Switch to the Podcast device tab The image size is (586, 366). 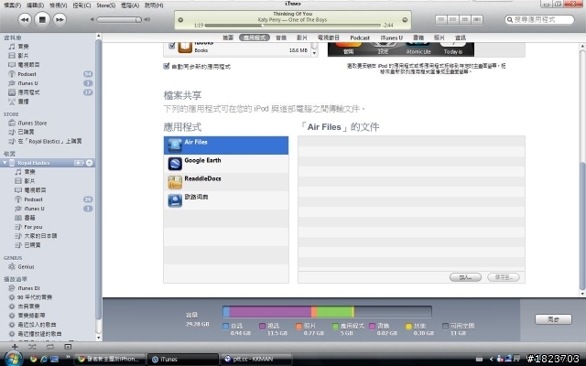(x=360, y=38)
